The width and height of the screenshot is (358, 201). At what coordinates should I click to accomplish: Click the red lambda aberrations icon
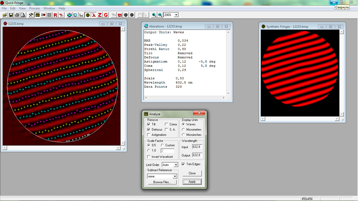pyautogui.click(x=93, y=15)
